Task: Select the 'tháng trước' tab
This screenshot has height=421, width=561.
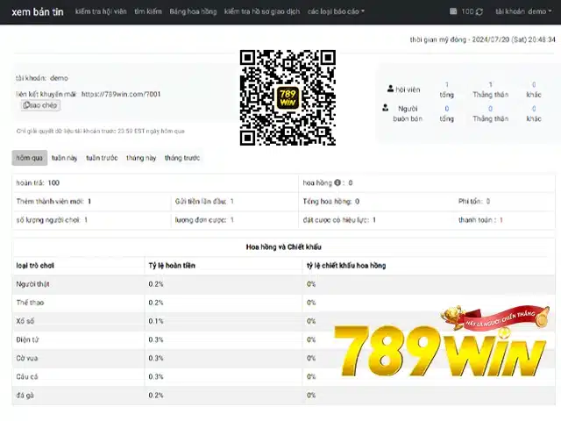Action: [x=182, y=158]
